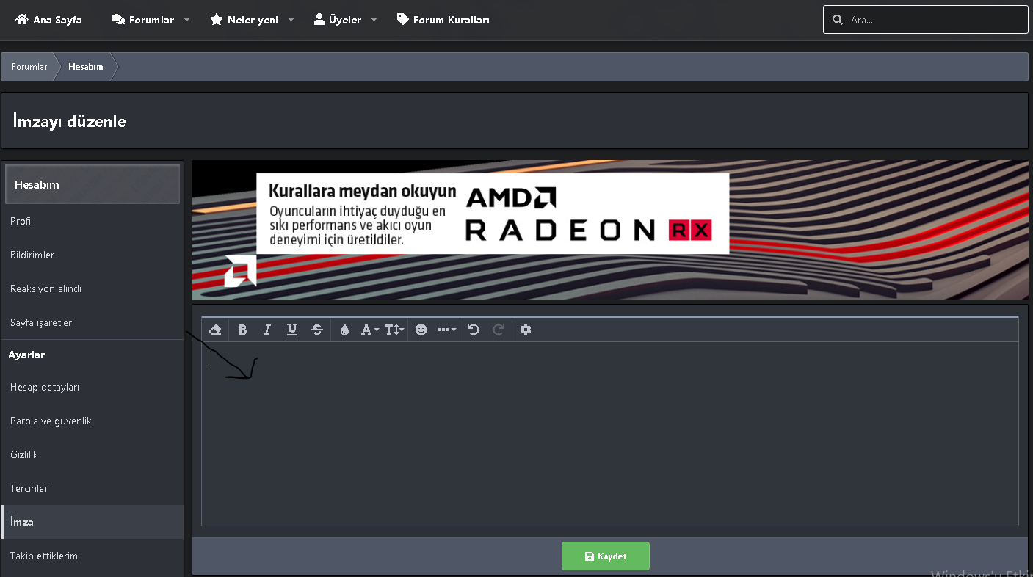Open the font family dropdown
The width and height of the screenshot is (1033, 577).
pyautogui.click(x=370, y=330)
